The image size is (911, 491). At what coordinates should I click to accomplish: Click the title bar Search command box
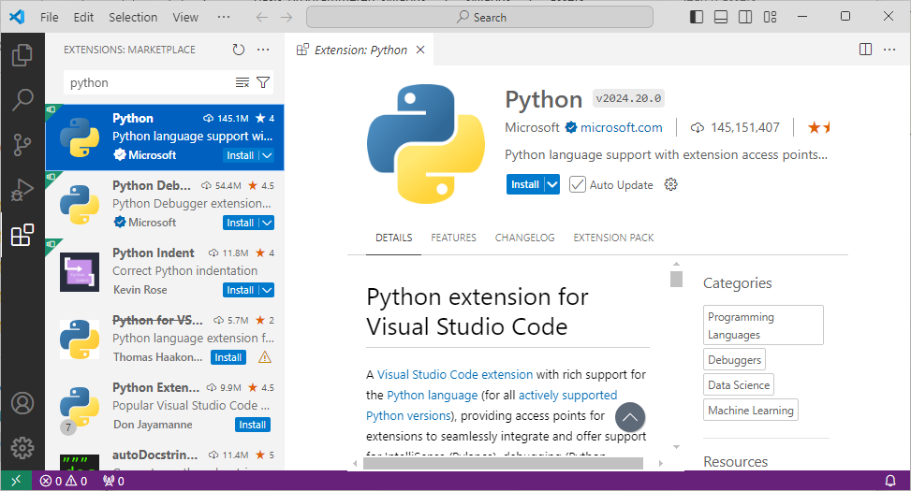point(480,18)
